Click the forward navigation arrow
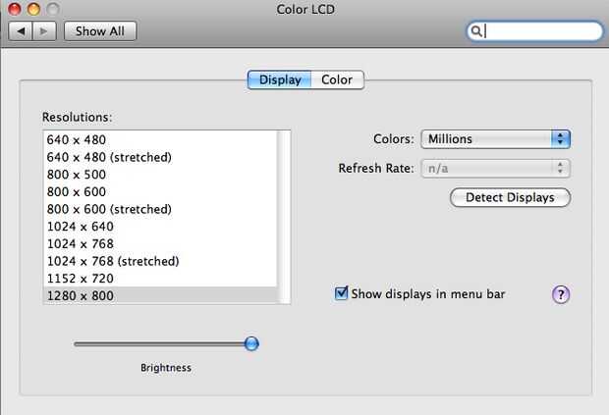The height and width of the screenshot is (415, 609). click(45, 31)
